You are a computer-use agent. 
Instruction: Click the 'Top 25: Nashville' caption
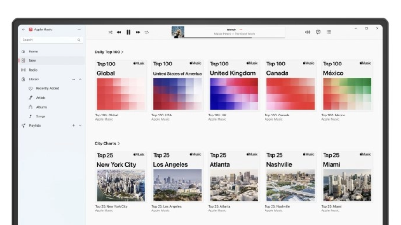tap(277, 207)
